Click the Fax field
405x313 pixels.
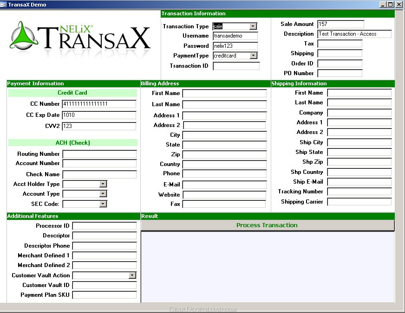(x=224, y=204)
